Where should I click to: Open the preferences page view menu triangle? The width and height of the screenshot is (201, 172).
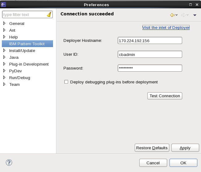[x=195, y=15]
